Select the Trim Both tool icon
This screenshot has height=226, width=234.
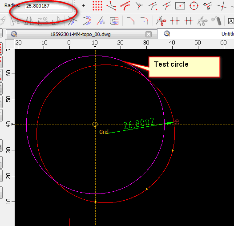(87, 20)
